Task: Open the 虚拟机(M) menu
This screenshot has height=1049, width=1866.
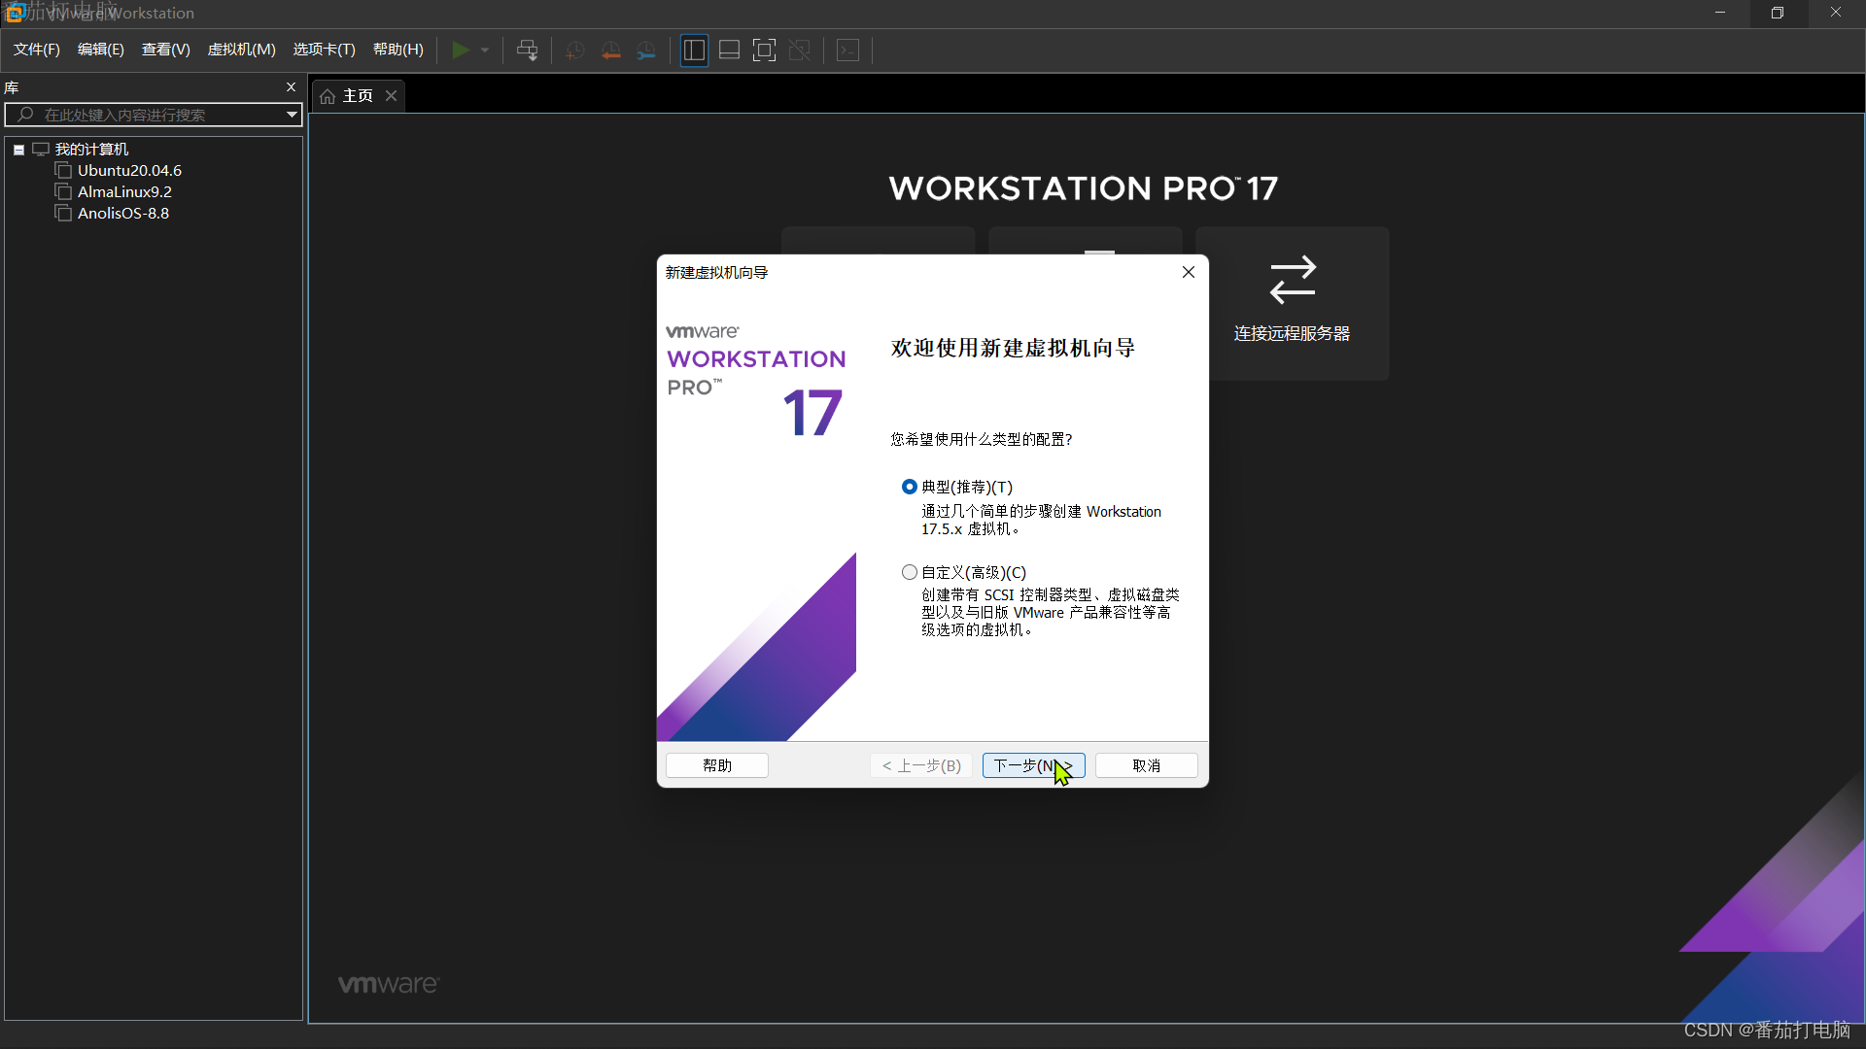Action: coord(242,50)
